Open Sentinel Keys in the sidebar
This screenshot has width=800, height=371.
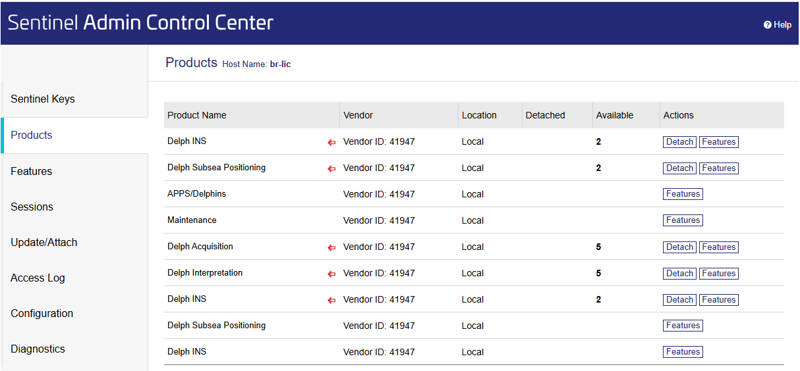click(43, 99)
